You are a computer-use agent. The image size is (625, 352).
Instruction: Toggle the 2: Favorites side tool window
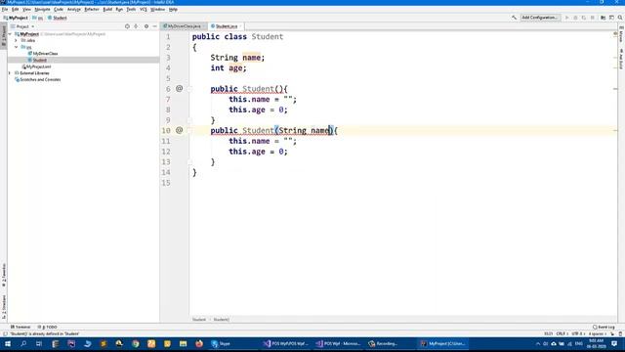pyautogui.click(x=4, y=275)
